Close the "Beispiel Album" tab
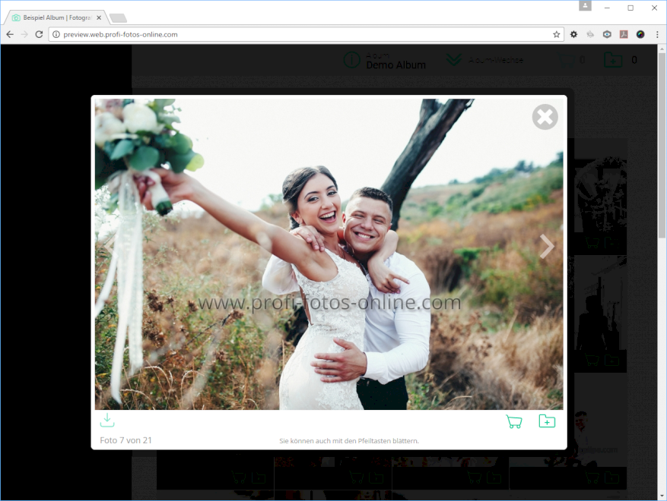The image size is (667, 501). tap(99, 17)
